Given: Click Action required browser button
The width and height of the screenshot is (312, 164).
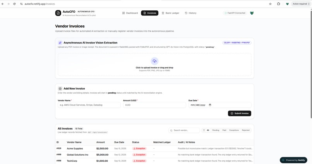Looking at the screenshot, I should point(300,4).
